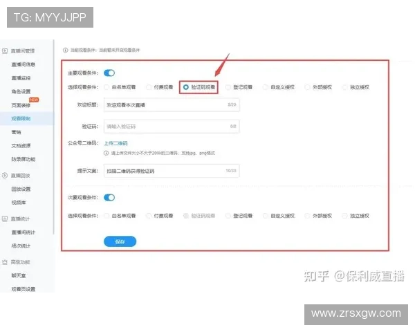415x332 pixels.
Task: Click disabled 验证码观看 in secondary conditions
Action: pyautogui.click(x=199, y=216)
